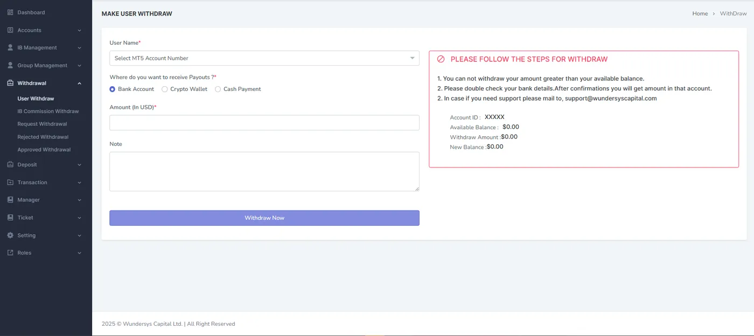The width and height of the screenshot is (754, 336).
Task: Click the Setting gear icon
Action: coord(10,235)
